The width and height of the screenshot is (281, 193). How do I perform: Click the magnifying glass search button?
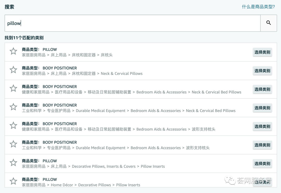pyautogui.click(x=269, y=23)
